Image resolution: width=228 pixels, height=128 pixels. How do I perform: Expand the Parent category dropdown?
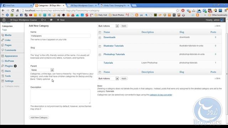(42, 70)
